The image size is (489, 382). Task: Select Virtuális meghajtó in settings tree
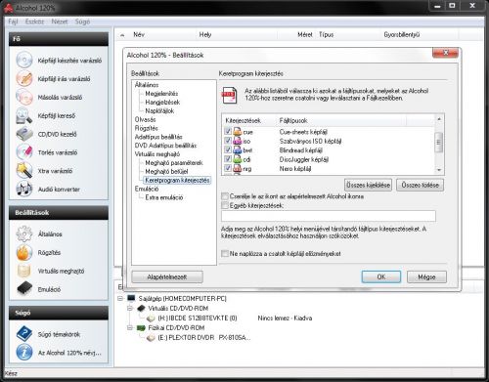coord(157,154)
